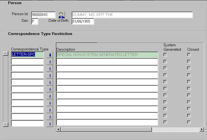Click horizontal scrollbar left arrow
The width and height of the screenshot is (207, 140).
[58, 129]
